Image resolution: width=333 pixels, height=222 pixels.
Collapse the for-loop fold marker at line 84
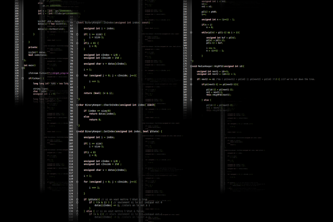tap(77, 75)
